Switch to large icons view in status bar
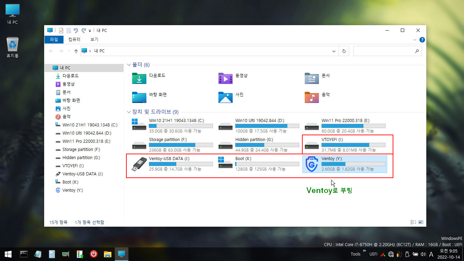Image resolution: width=464 pixels, height=261 pixels. click(421, 222)
